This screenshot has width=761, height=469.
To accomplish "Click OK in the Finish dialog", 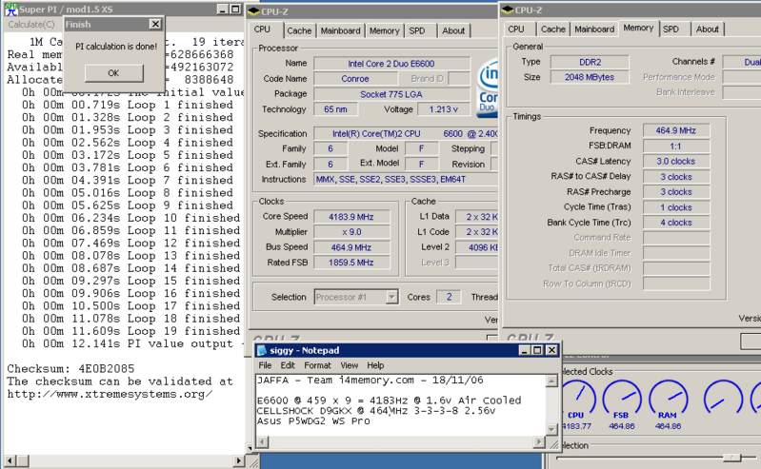I will (x=113, y=72).
